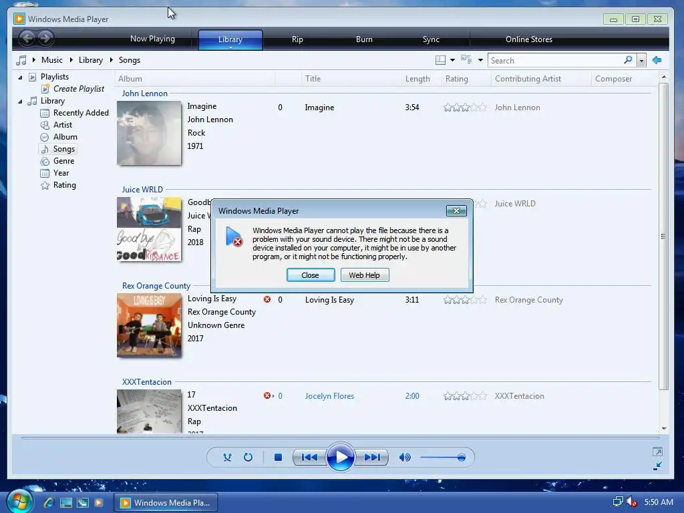Open the Library tab
The height and width of the screenshot is (513, 684).
[x=230, y=39]
